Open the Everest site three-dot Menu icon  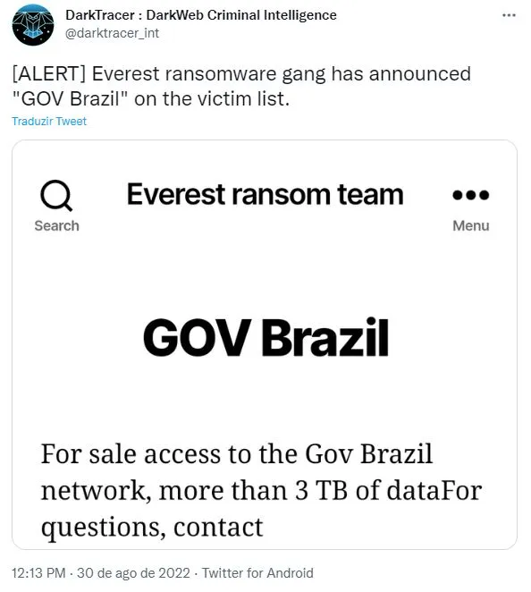tap(470, 195)
